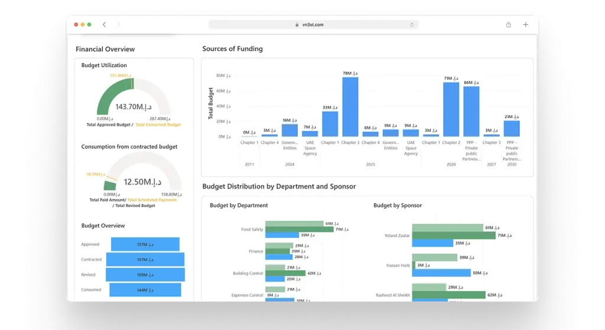605x330 pixels.
Task: Click the browser back arrow
Action: (105, 25)
